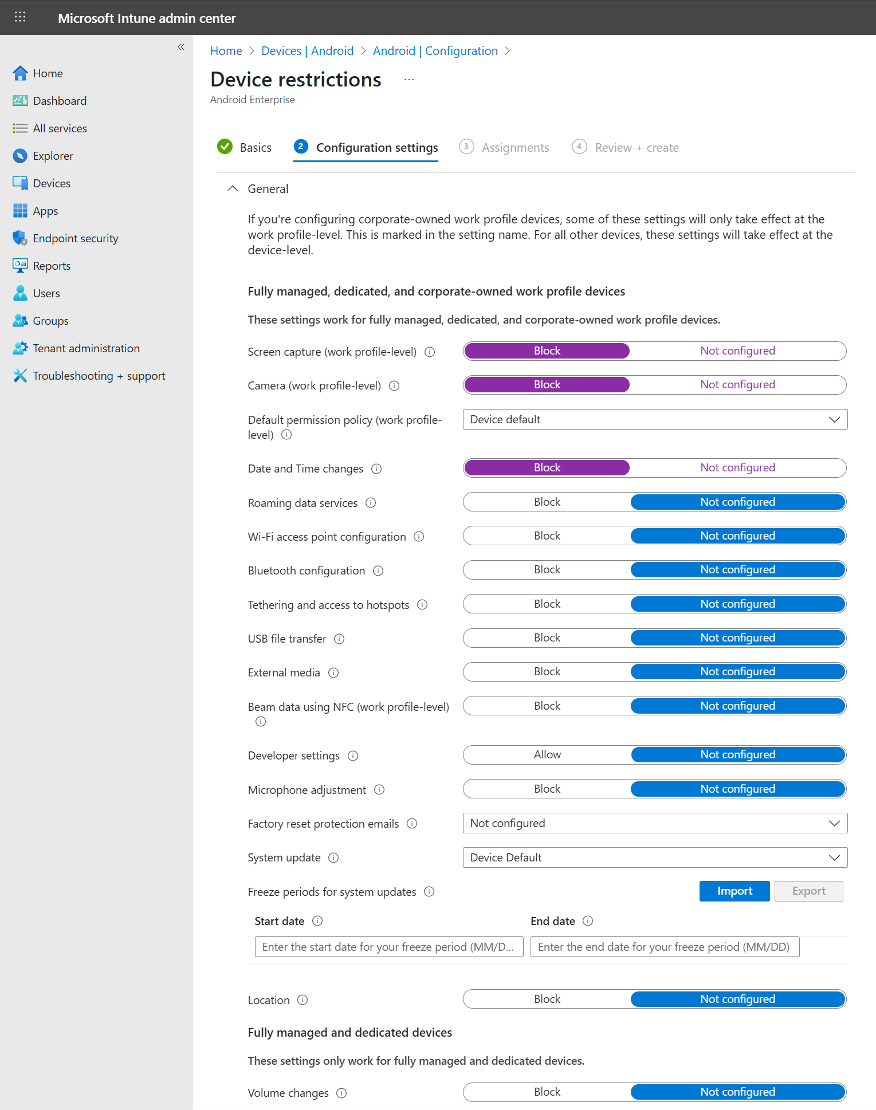Collapse the left navigation sidebar

(x=181, y=47)
